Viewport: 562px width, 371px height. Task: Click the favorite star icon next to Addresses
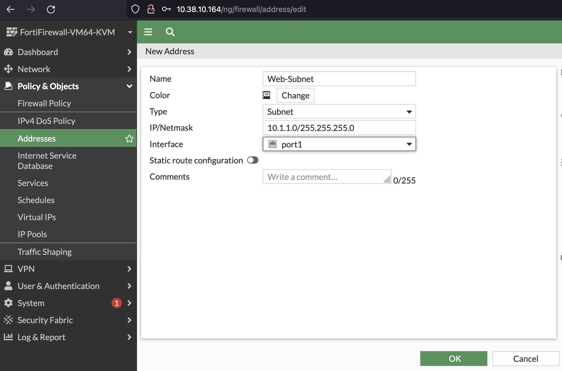click(129, 138)
